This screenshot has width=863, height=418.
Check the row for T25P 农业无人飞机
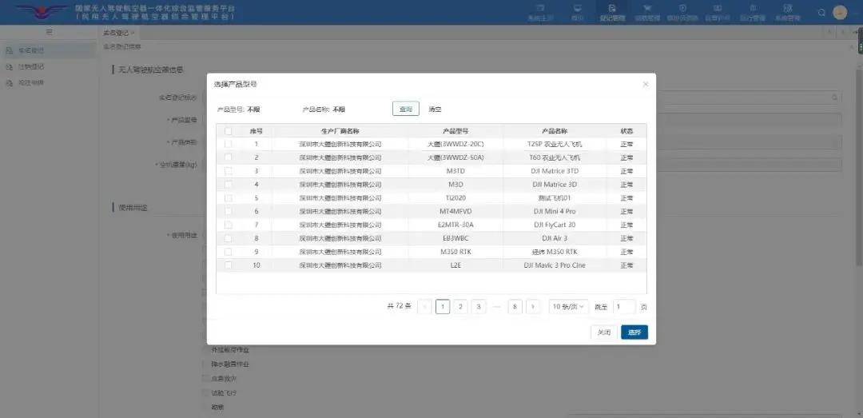228,145
